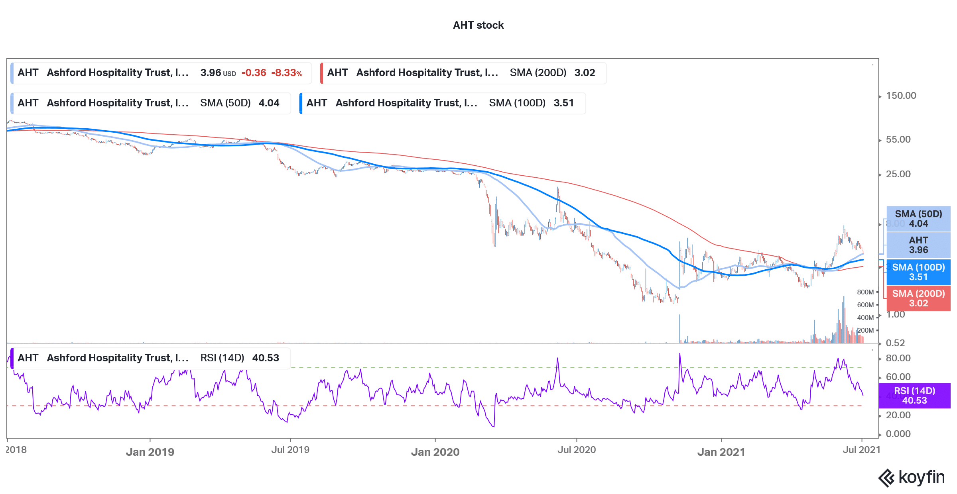957x494 pixels.
Task: Select the SMA (50D) 4.04 legend entry
Action: [x=151, y=103]
